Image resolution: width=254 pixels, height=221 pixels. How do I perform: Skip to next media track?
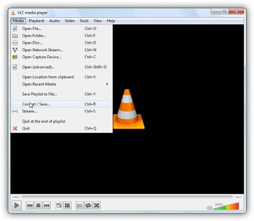pyautogui.click(x=47, y=206)
